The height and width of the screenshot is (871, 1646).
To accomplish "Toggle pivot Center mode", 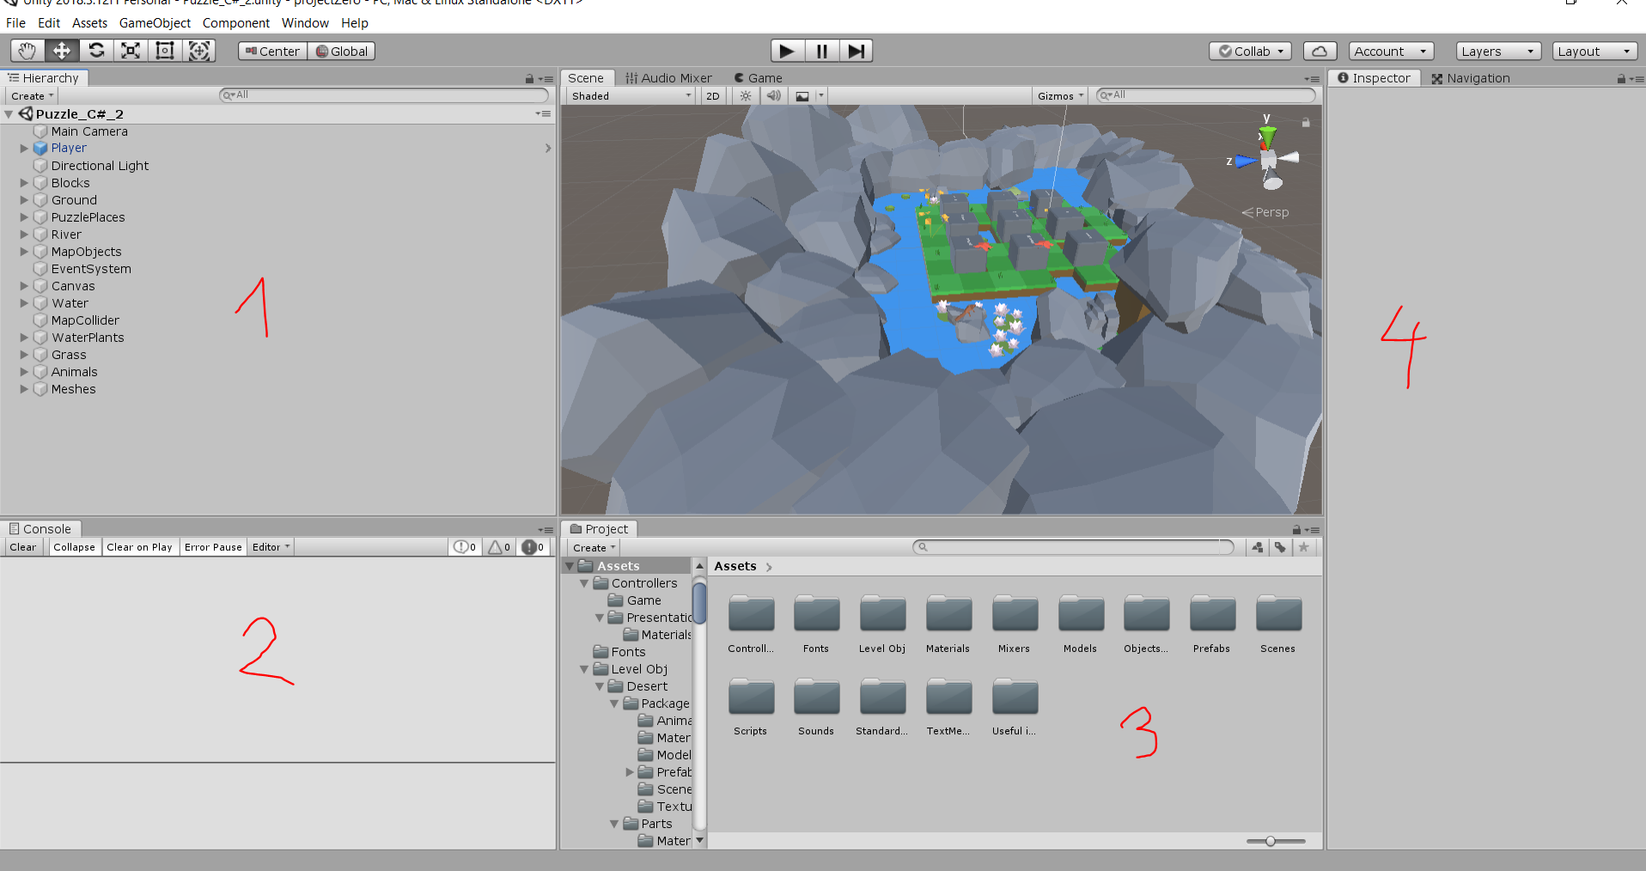I will 272,51.
